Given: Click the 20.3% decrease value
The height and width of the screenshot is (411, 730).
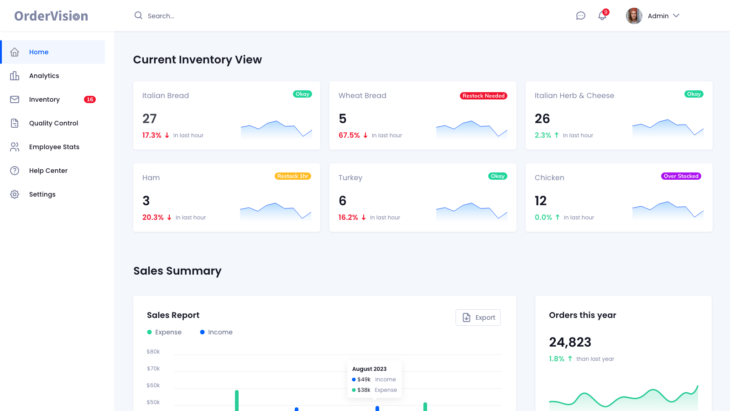Looking at the screenshot, I should click(153, 217).
